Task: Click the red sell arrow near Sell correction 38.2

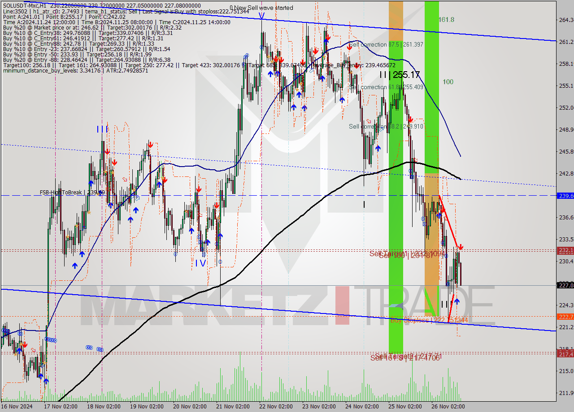Action: pyautogui.click(x=410, y=120)
